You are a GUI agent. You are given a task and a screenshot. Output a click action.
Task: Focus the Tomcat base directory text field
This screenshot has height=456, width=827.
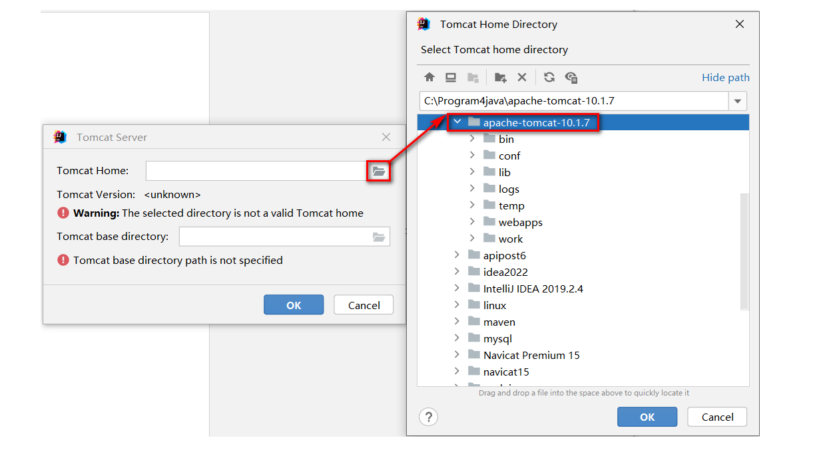(275, 236)
